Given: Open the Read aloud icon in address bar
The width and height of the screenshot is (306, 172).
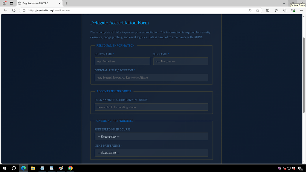Looking at the screenshot, I should coord(250,10).
